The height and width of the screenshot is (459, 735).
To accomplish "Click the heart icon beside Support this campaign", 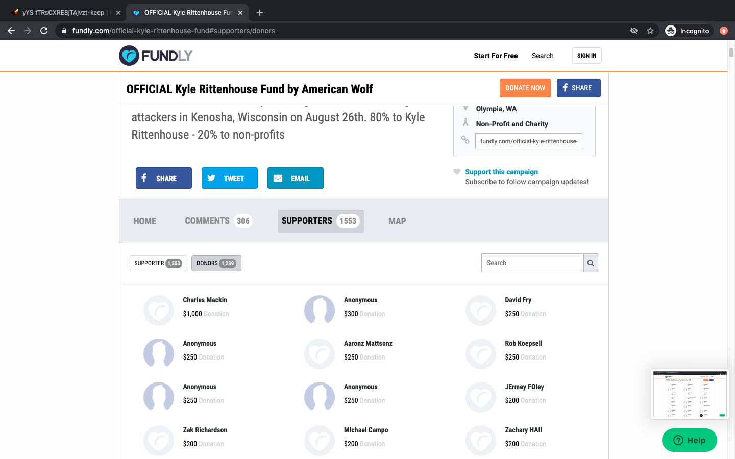I will point(457,172).
